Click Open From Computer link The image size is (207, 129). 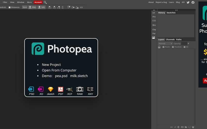(x=59, y=70)
